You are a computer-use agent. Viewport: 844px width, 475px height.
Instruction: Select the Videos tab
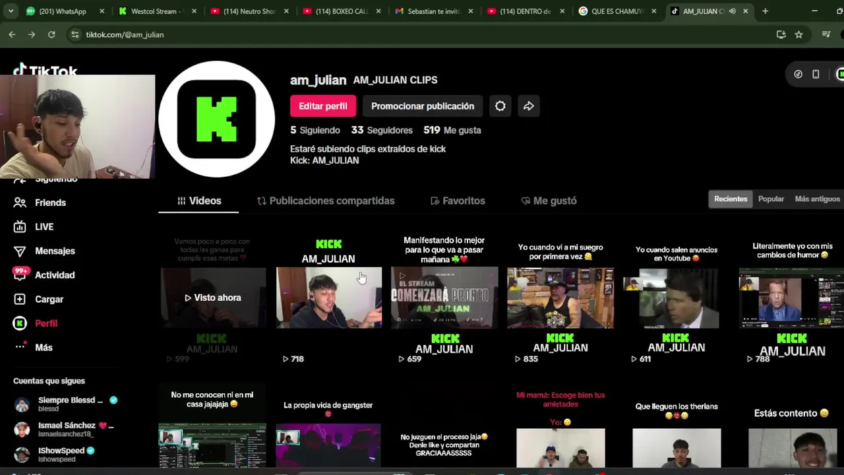[x=198, y=201]
